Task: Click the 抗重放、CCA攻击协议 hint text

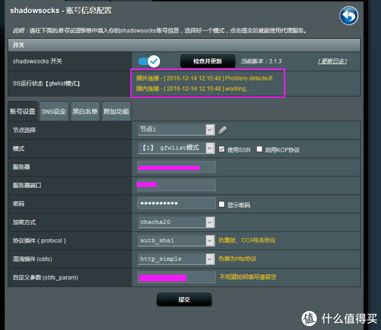Action: (247, 240)
